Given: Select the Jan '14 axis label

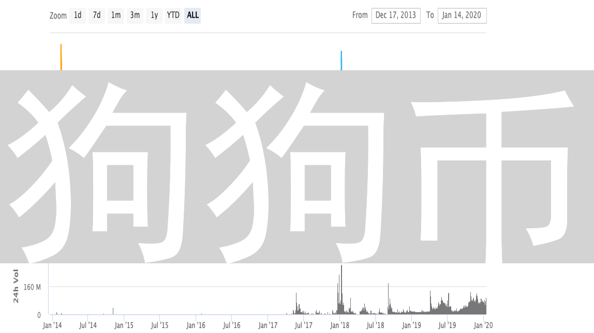Looking at the screenshot, I should 52,325.
